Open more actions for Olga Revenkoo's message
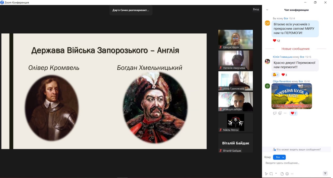 [x=285, y=113]
